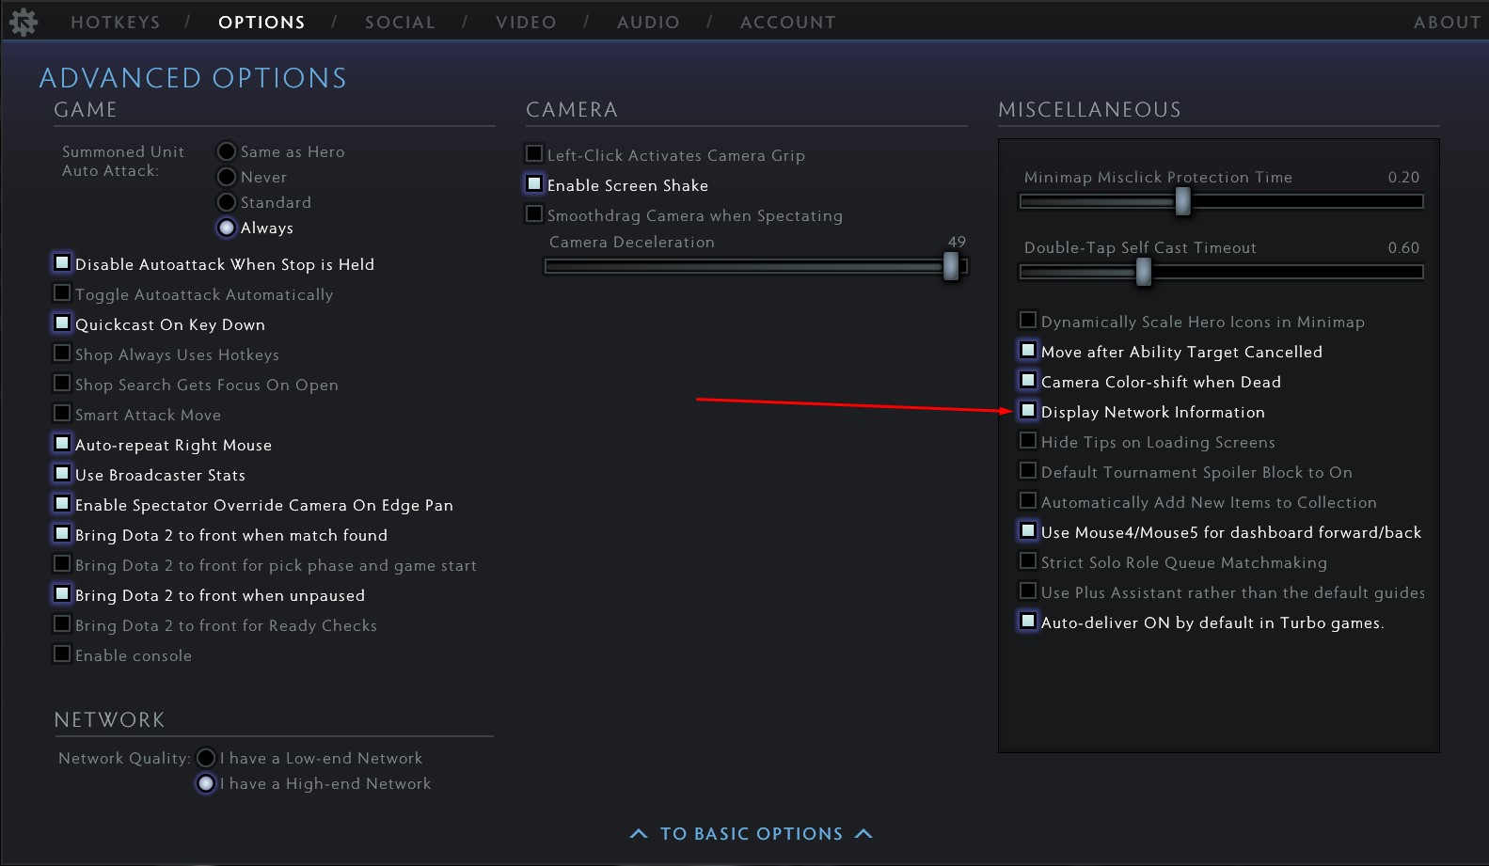Enable Automatically Add New Items to Collection
Screen dimensions: 1489x866
pos(1028,501)
